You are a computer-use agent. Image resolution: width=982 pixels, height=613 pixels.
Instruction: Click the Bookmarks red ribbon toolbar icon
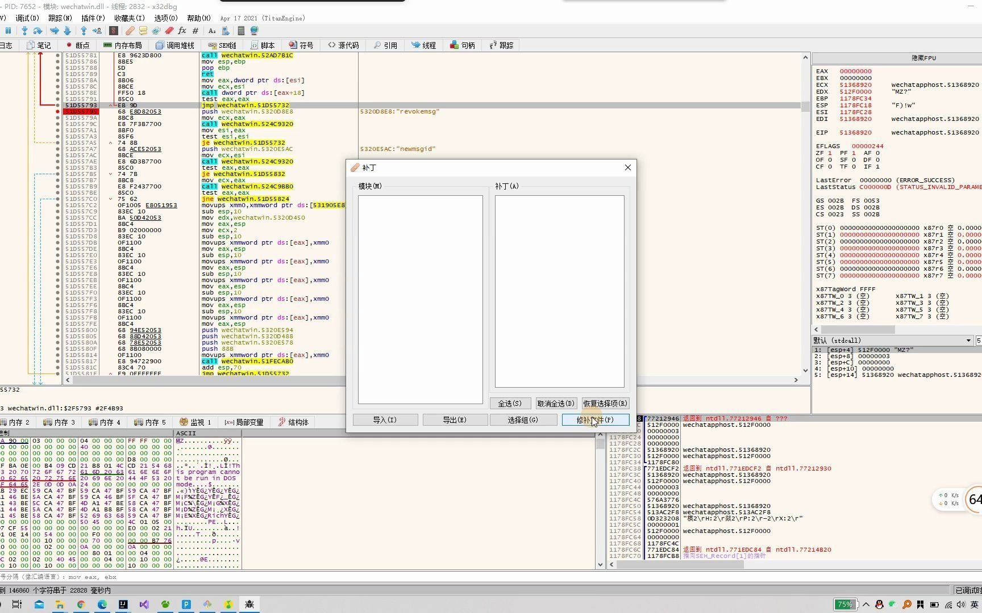click(x=169, y=31)
